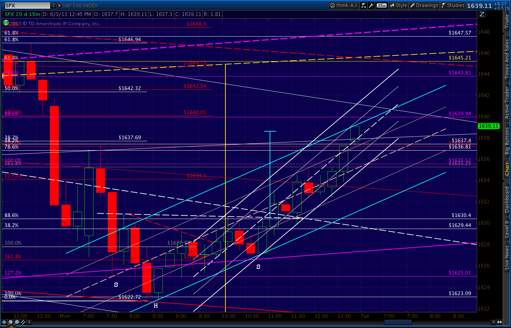Image resolution: width=511 pixels, height=328 pixels.
Task: Click the 1628 price axis tick
Action: pos(484,244)
